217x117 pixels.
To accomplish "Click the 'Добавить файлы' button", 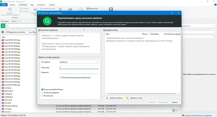I will [x=114, y=98].
